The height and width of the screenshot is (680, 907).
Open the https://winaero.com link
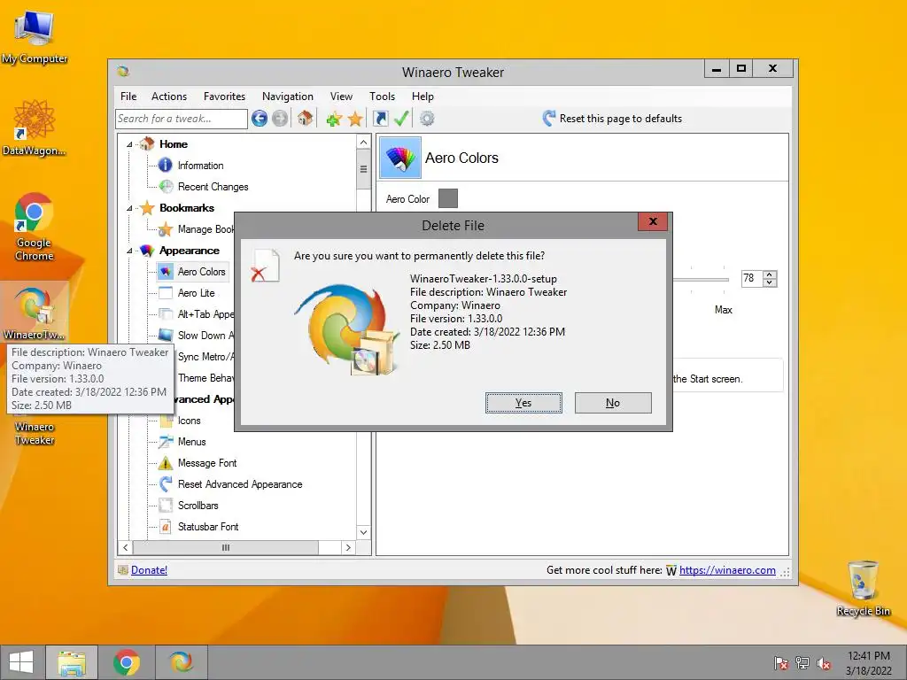tap(727, 570)
